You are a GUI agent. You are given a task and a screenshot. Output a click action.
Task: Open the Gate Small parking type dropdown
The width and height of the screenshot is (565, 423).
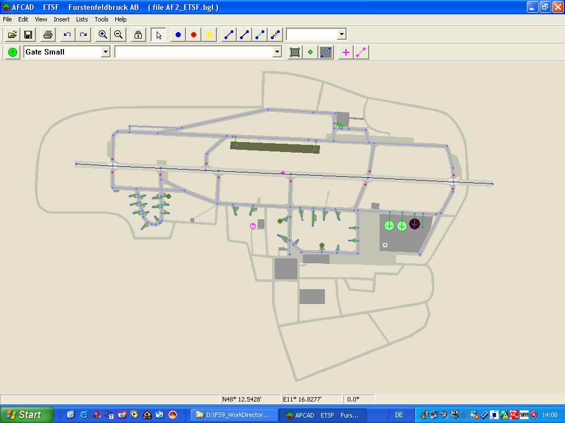coord(105,52)
